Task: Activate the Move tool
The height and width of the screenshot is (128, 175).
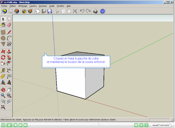Action: coord(3,51)
